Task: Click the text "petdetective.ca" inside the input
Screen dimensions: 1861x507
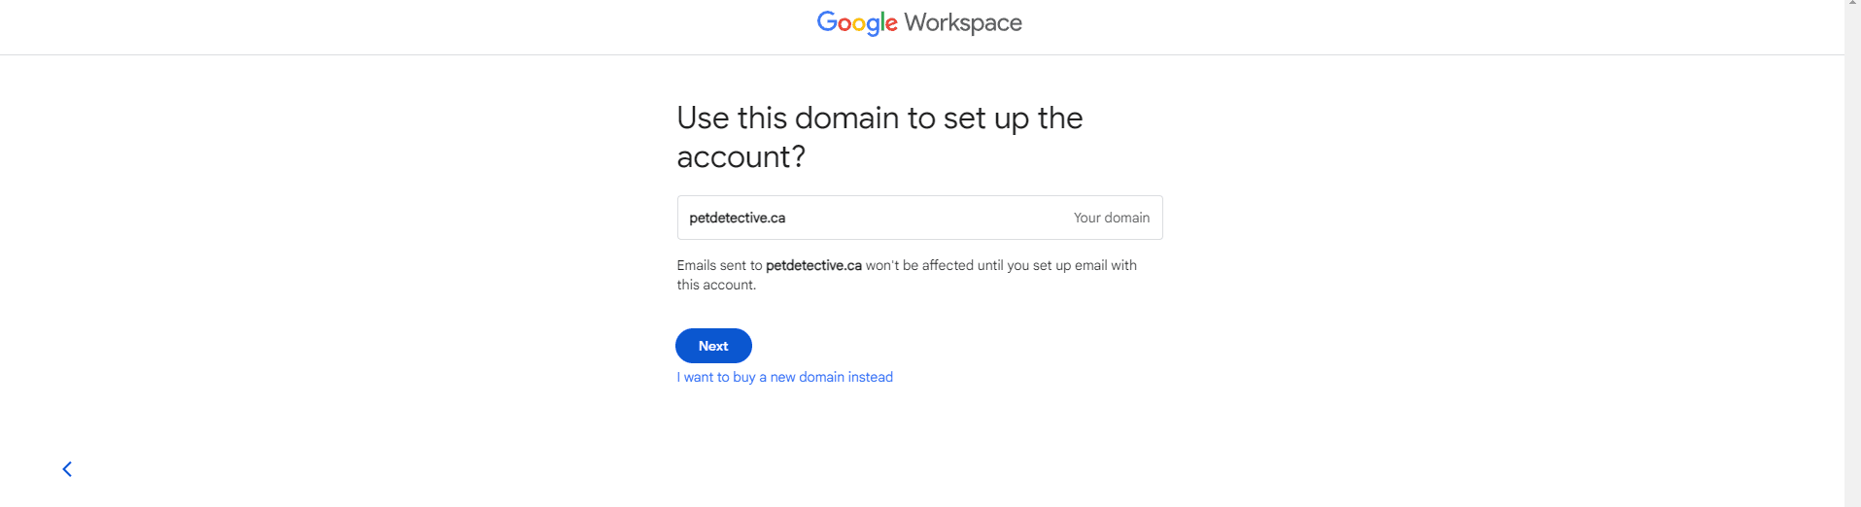Action: pos(737,218)
